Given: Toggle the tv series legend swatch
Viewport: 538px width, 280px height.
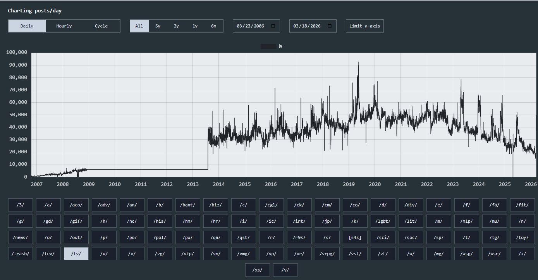Looking at the screenshot, I should point(268,46).
